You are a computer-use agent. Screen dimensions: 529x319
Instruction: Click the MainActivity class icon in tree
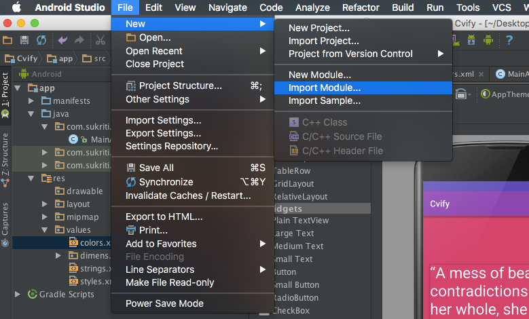(x=73, y=139)
